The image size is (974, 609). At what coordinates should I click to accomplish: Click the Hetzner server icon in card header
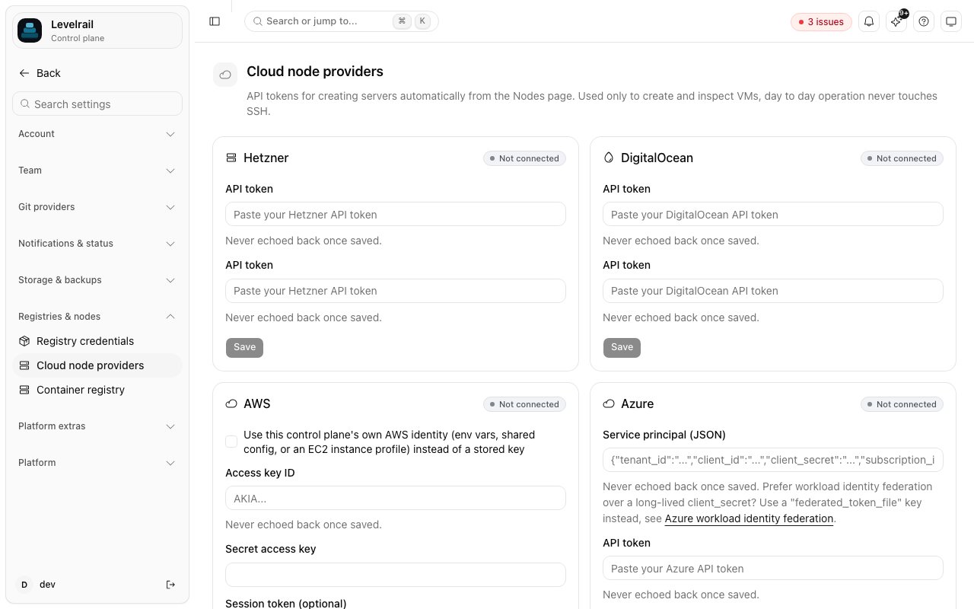tap(231, 158)
